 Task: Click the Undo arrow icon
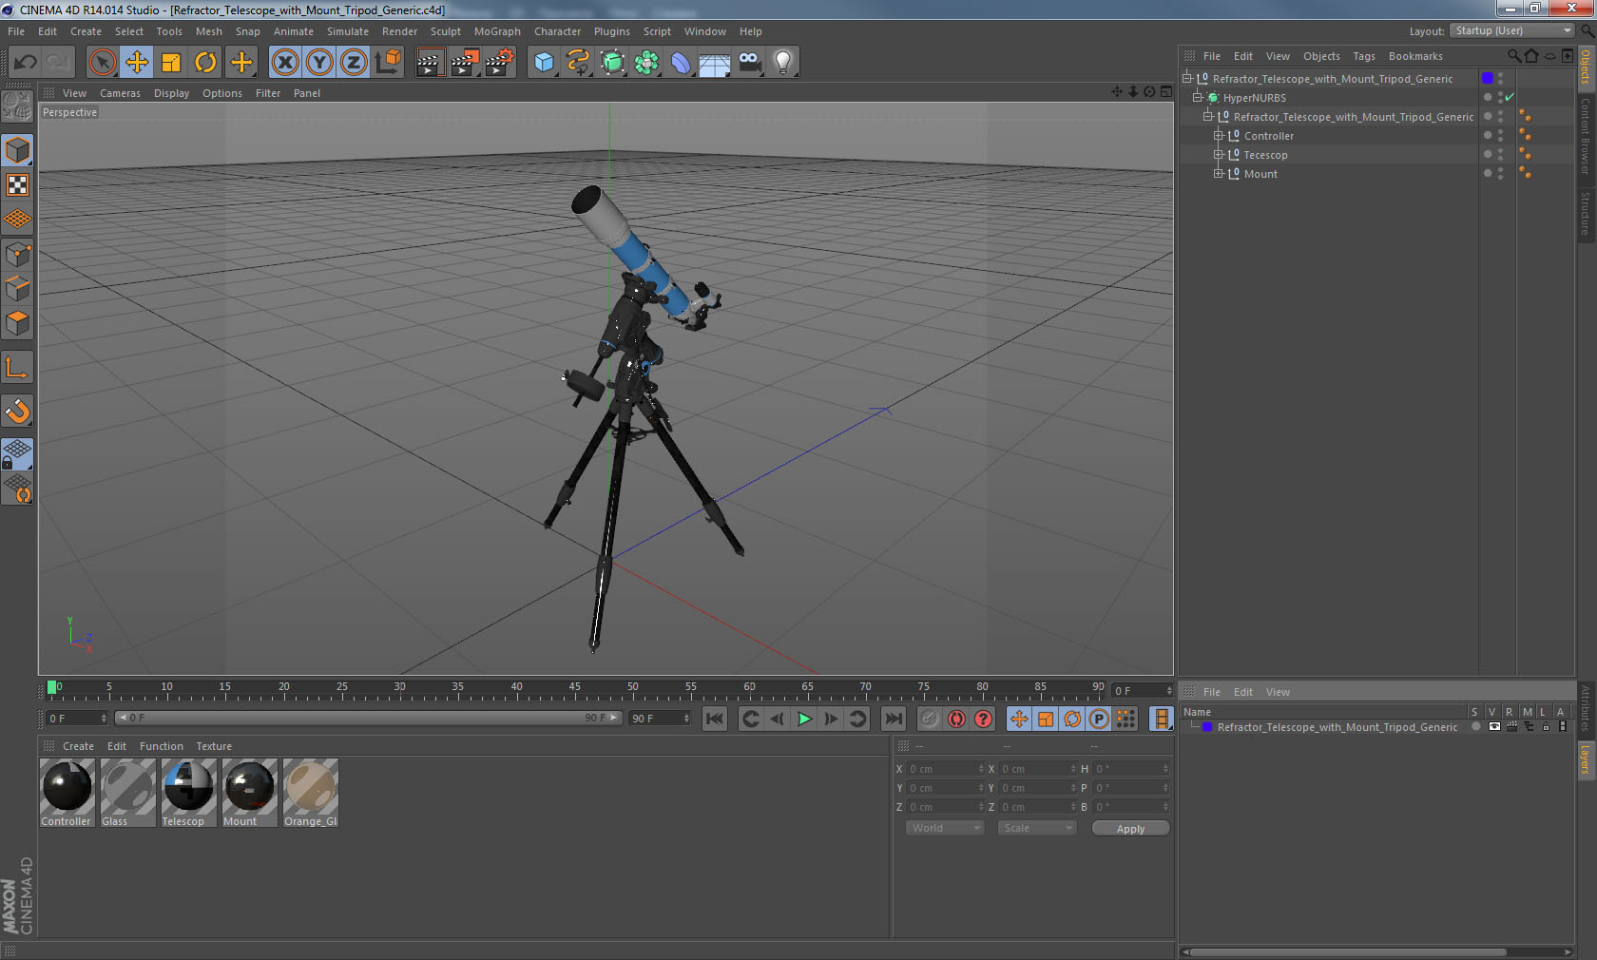[26, 63]
